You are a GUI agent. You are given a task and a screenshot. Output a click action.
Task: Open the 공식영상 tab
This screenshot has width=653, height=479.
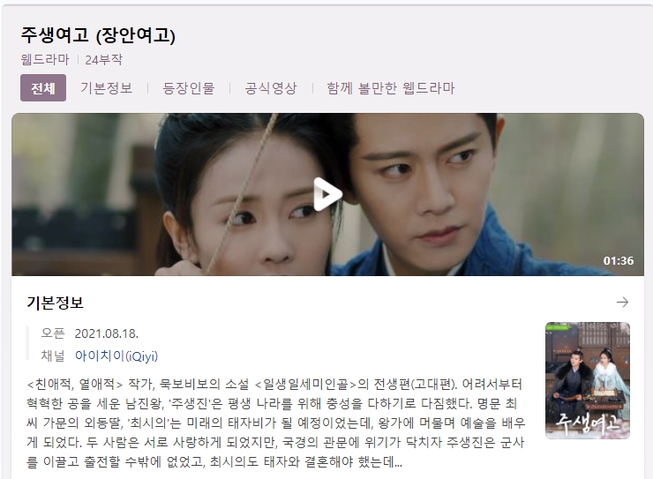click(x=271, y=88)
